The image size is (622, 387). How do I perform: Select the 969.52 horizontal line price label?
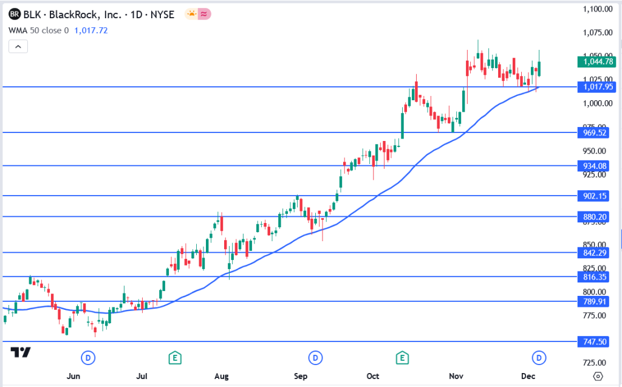(x=595, y=132)
